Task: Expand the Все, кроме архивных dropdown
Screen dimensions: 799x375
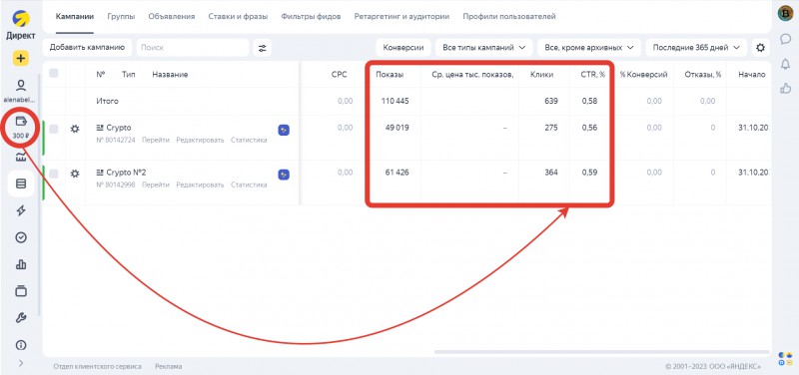Action: [589, 47]
